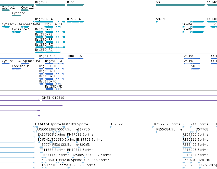This screenshot has width=217, height=169.
Task: Click the EK207958.5prime EST label
Action: (x=52, y=135)
